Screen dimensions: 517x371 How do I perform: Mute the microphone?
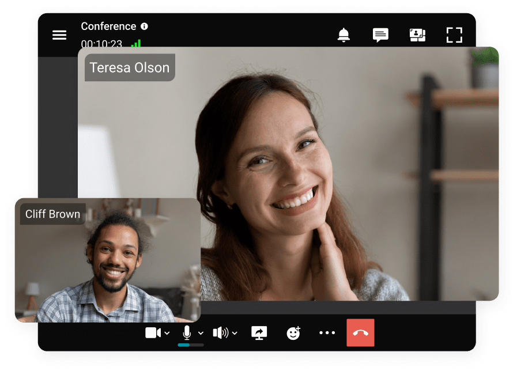click(x=187, y=332)
